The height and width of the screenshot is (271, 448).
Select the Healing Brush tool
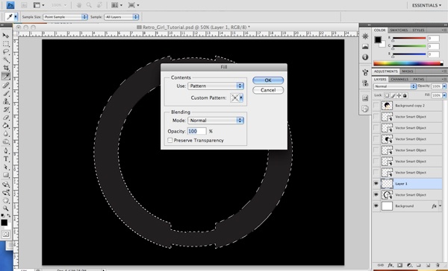6,85
